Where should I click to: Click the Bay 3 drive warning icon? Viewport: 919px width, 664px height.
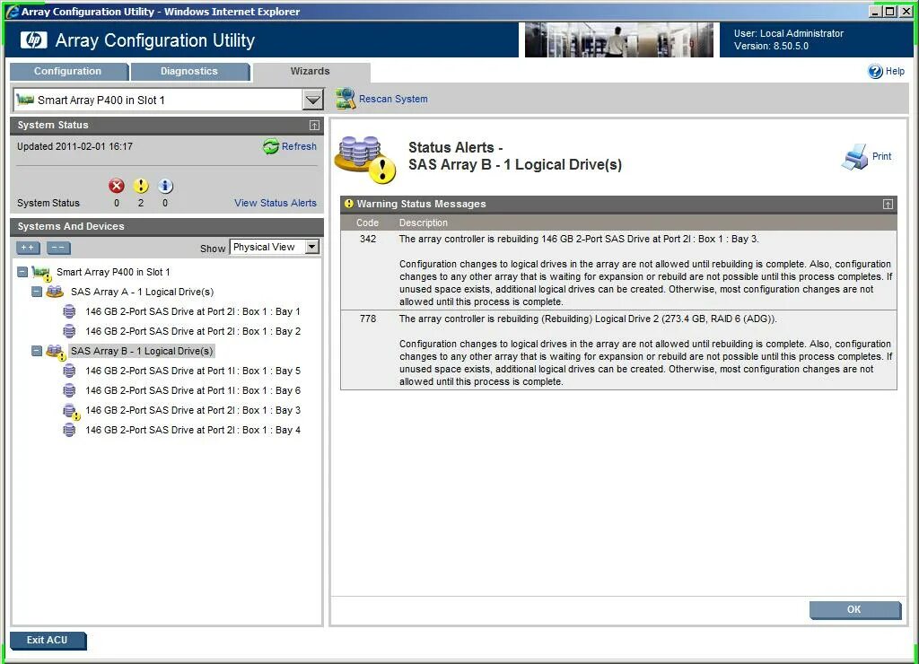pyautogui.click(x=71, y=411)
